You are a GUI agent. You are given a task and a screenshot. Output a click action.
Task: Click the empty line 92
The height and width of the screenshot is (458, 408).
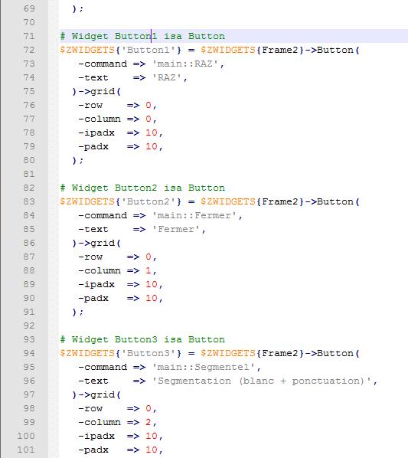point(233,326)
